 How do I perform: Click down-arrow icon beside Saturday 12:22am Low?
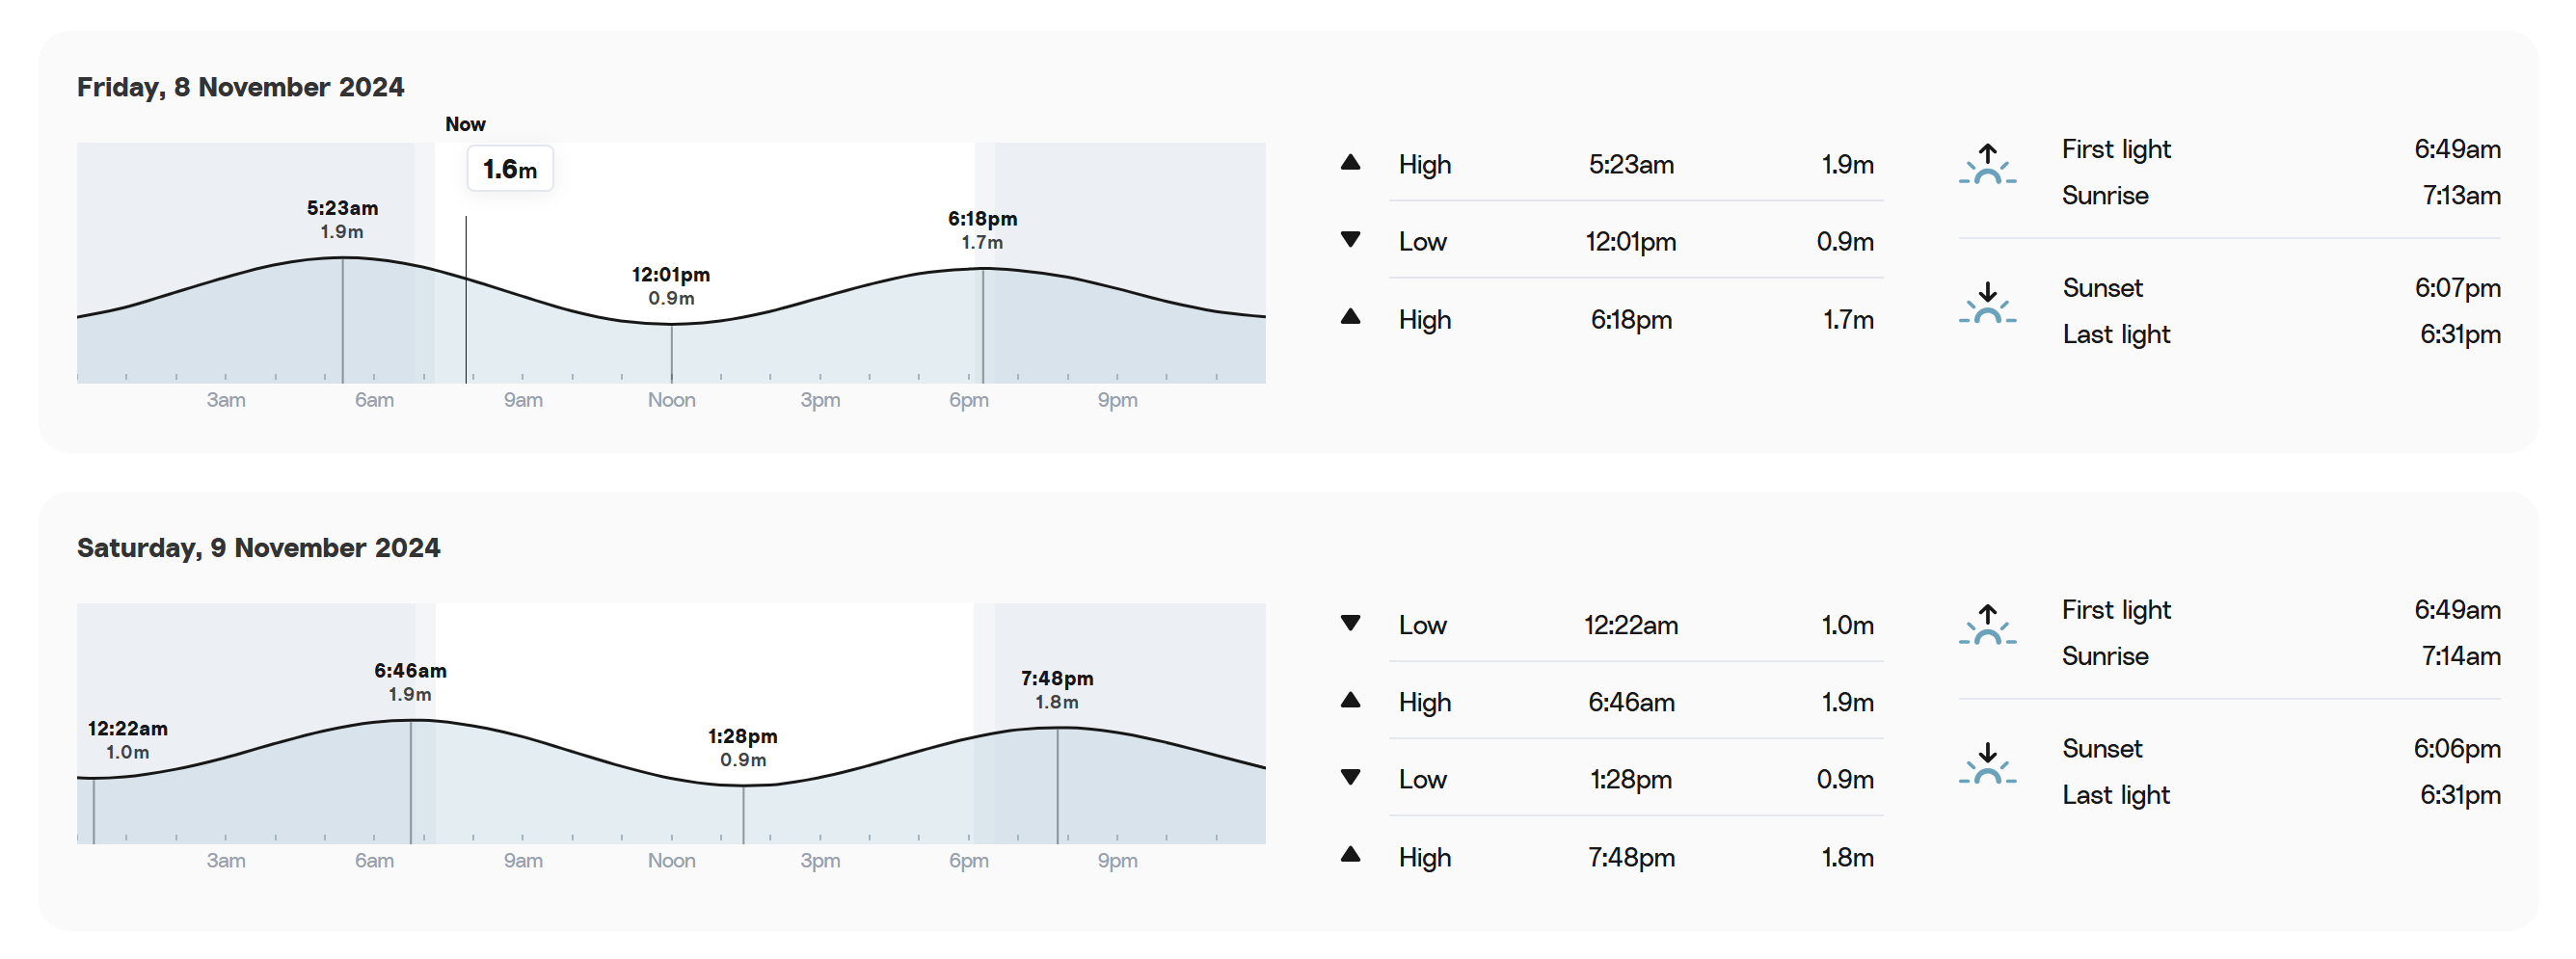(1350, 623)
